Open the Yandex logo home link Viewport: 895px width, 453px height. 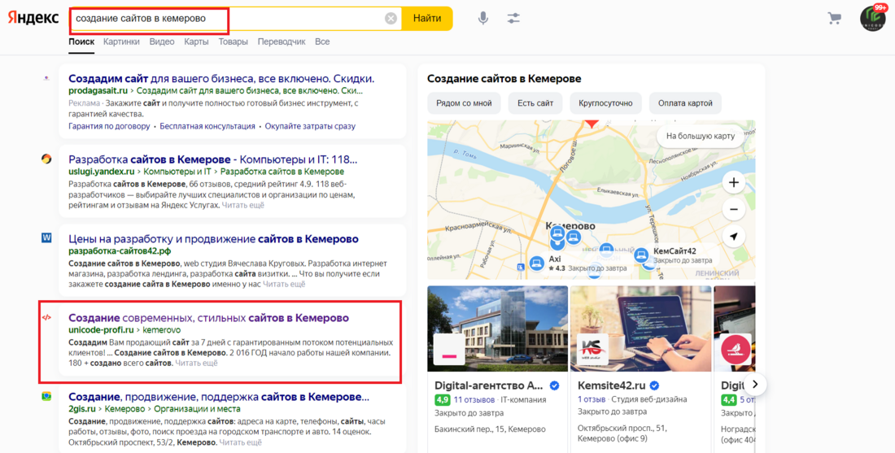[33, 18]
